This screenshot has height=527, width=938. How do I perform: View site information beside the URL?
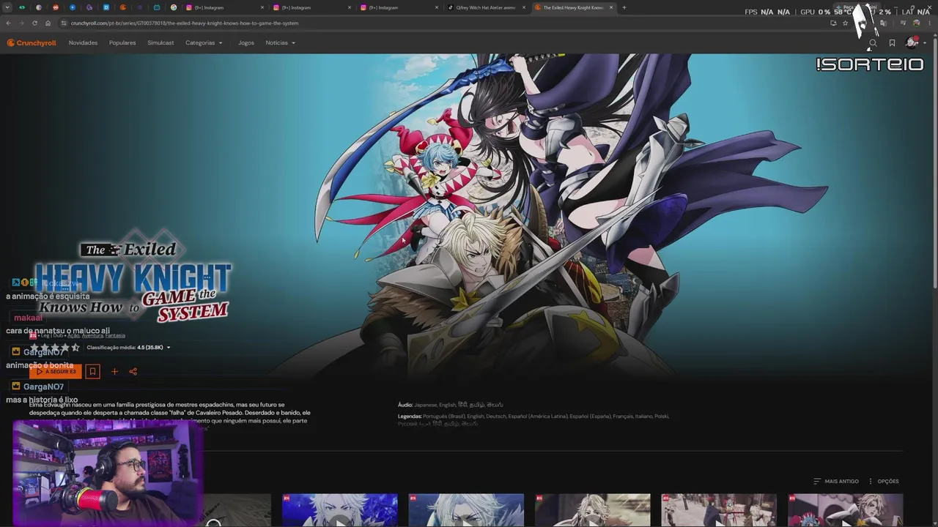click(x=64, y=23)
